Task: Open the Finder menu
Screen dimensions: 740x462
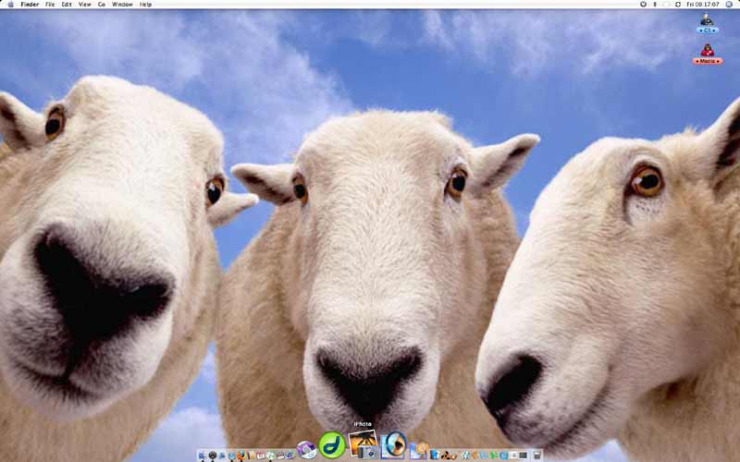Action: point(30,5)
